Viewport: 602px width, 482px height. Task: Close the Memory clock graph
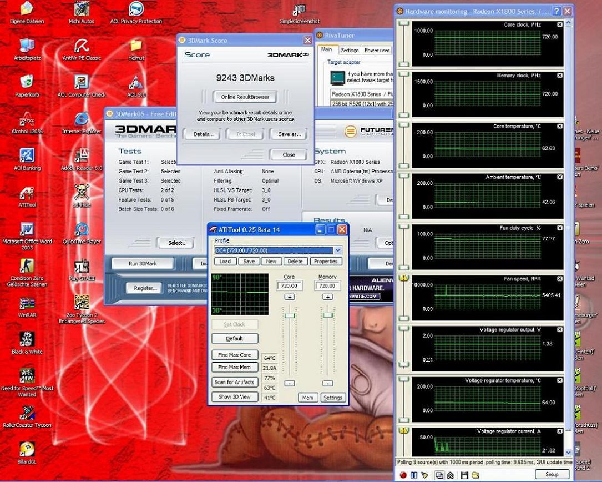[560, 76]
